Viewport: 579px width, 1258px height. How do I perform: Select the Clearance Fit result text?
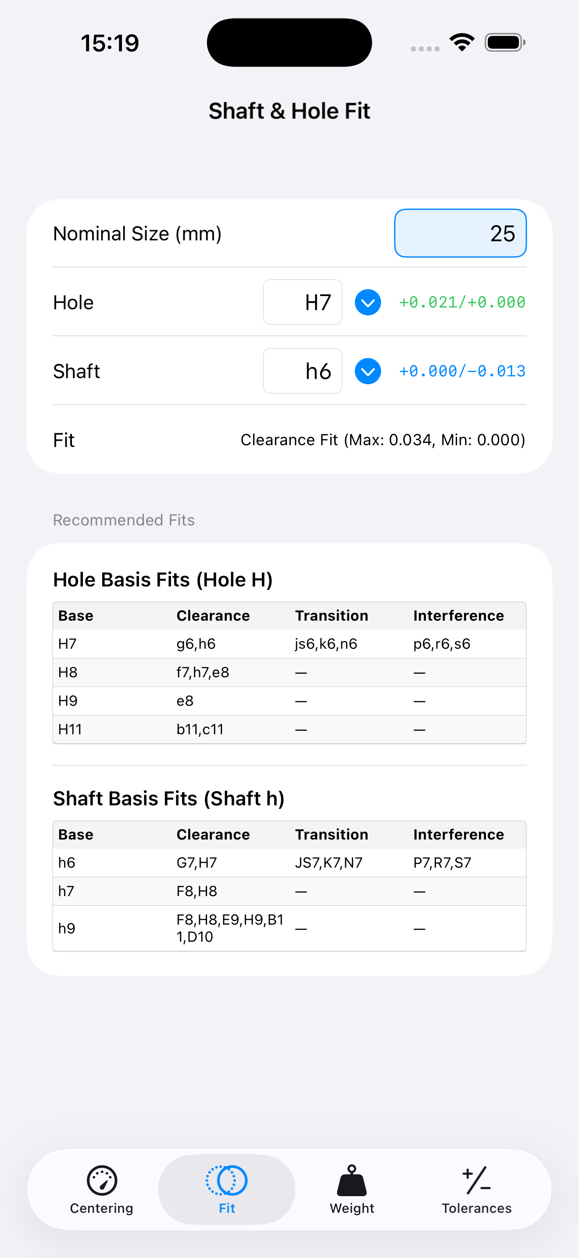click(x=383, y=440)
